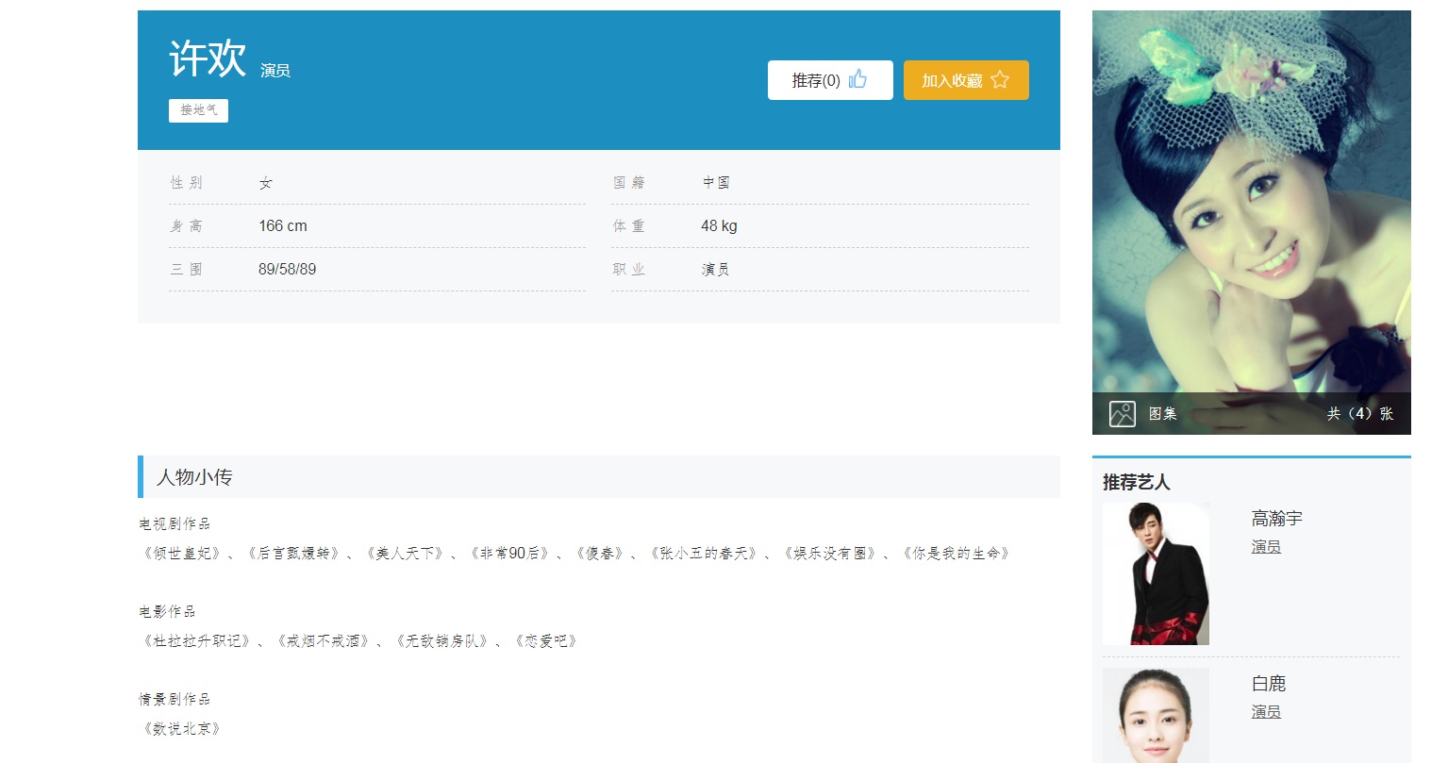Image resolution: width=1448 pixels, height=763 pixels.
Task: Open the 图集 gallery picture icon
Action: pyautogui.click(x=1122, y=413)
